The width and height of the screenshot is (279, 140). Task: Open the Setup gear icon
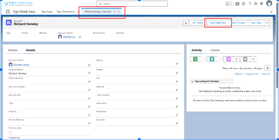[255, 4]
